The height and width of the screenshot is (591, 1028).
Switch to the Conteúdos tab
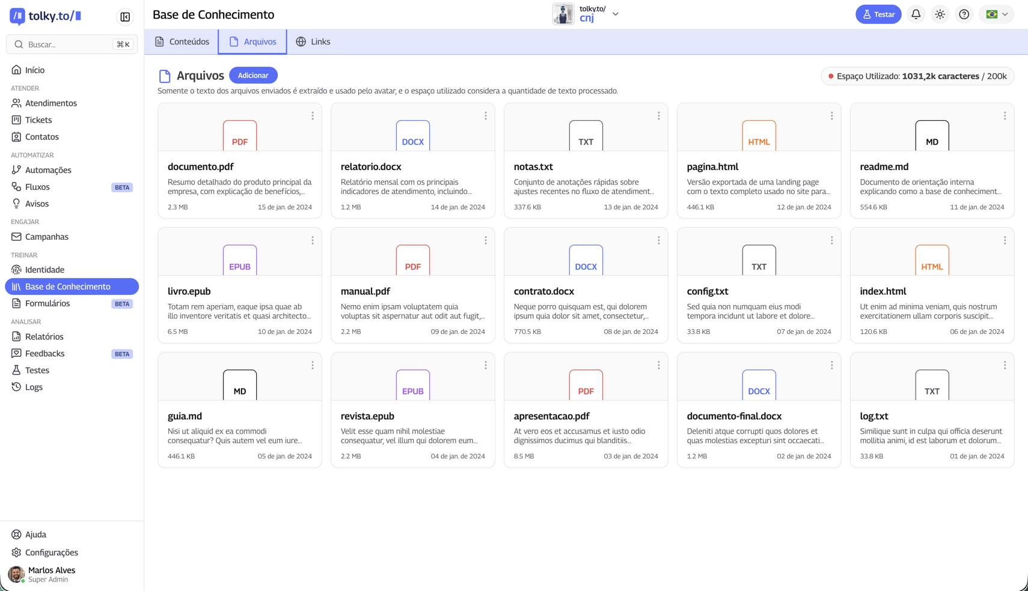pyautogui.click(x=182, y=41)
